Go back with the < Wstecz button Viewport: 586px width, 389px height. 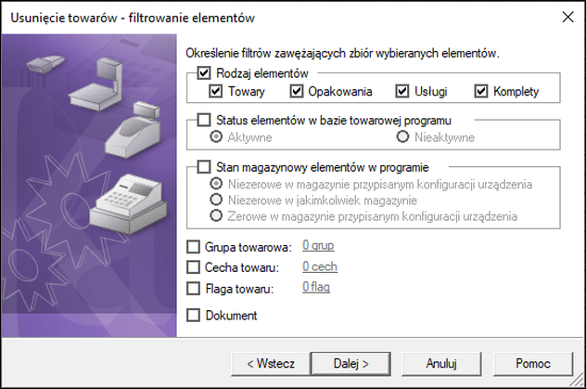click(x=270, y=362)
